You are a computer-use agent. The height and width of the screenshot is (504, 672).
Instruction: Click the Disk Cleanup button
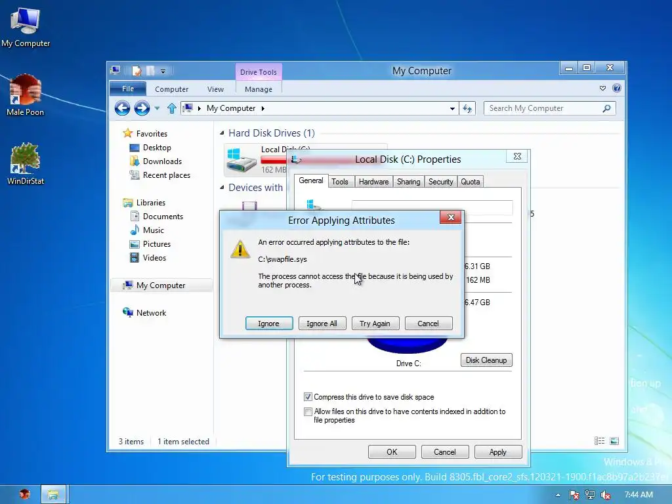[x=486, y=360]
